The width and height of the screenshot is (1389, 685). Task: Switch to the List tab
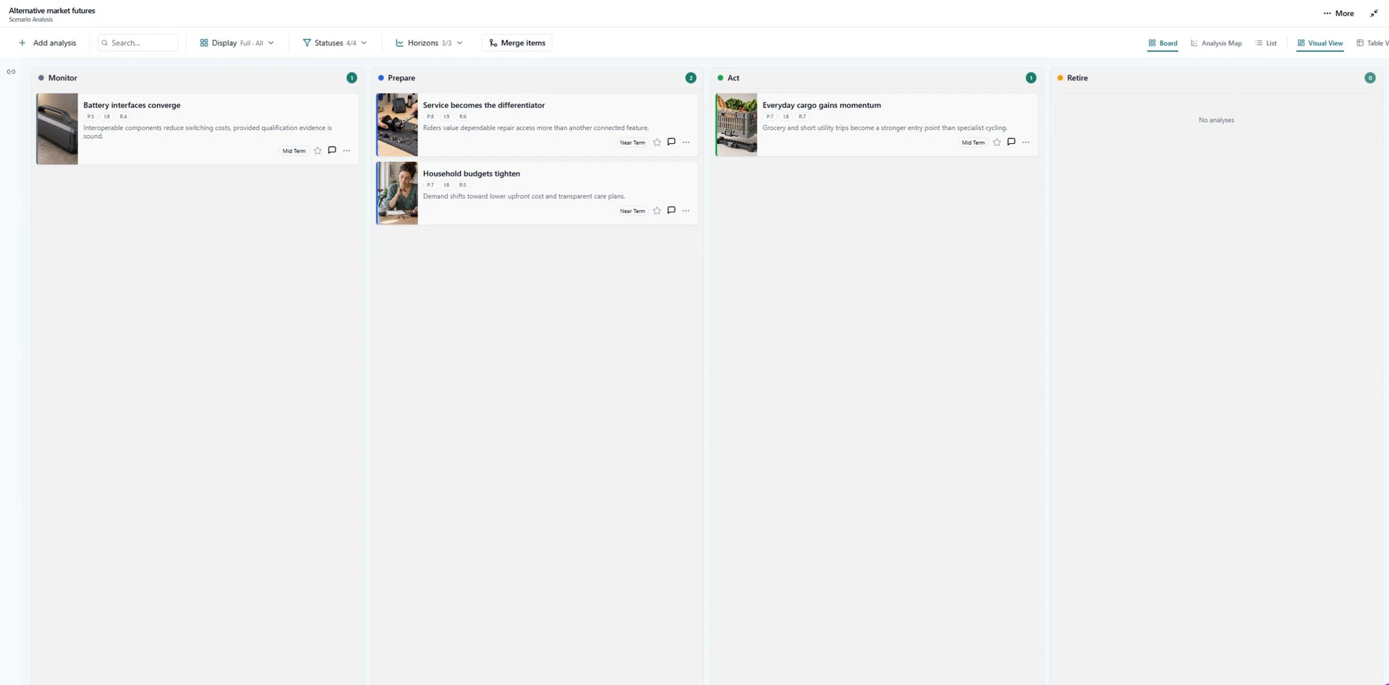[1266, 43]
